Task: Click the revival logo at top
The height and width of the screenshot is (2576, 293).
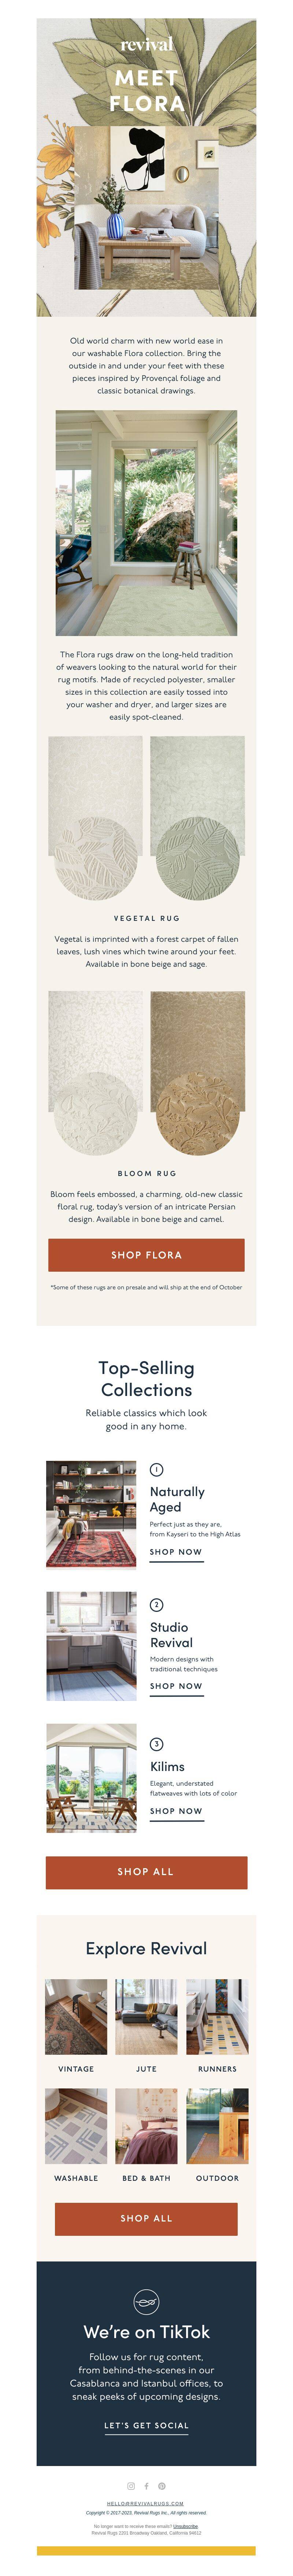Action: click(x=146, y=45)
